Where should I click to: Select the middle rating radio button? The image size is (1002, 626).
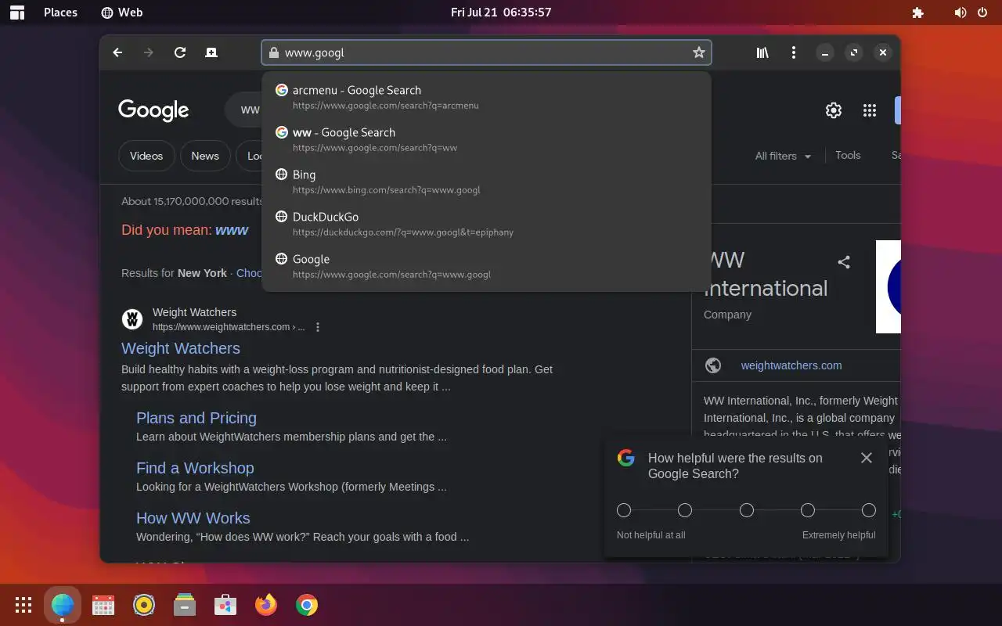pyautogui.click(x=747, y=510)
